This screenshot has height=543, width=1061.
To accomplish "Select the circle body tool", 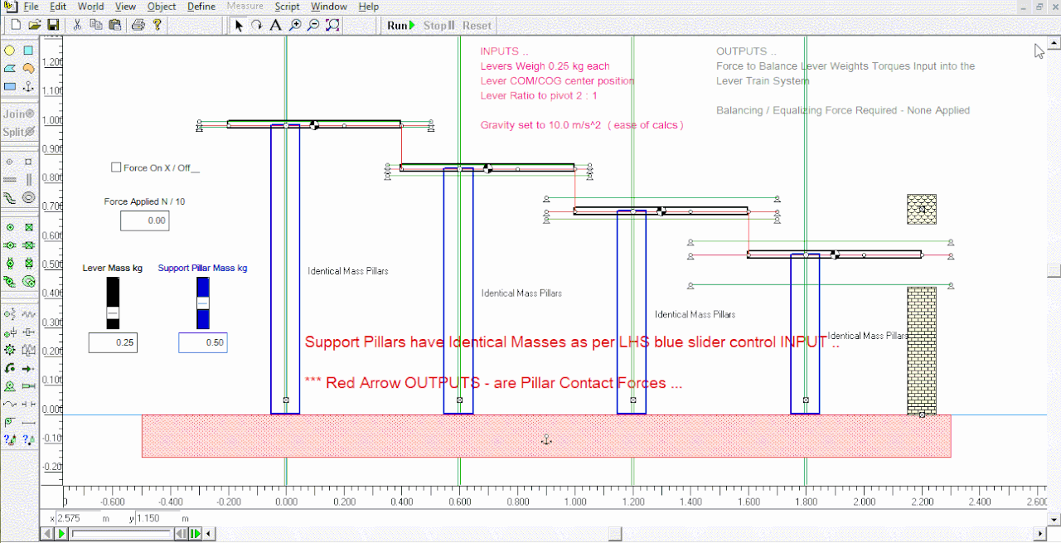I will pyautogui.click(x=10, y=51).
